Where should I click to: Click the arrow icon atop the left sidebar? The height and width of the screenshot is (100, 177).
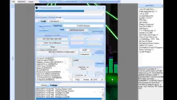click(x=12, y=5)
